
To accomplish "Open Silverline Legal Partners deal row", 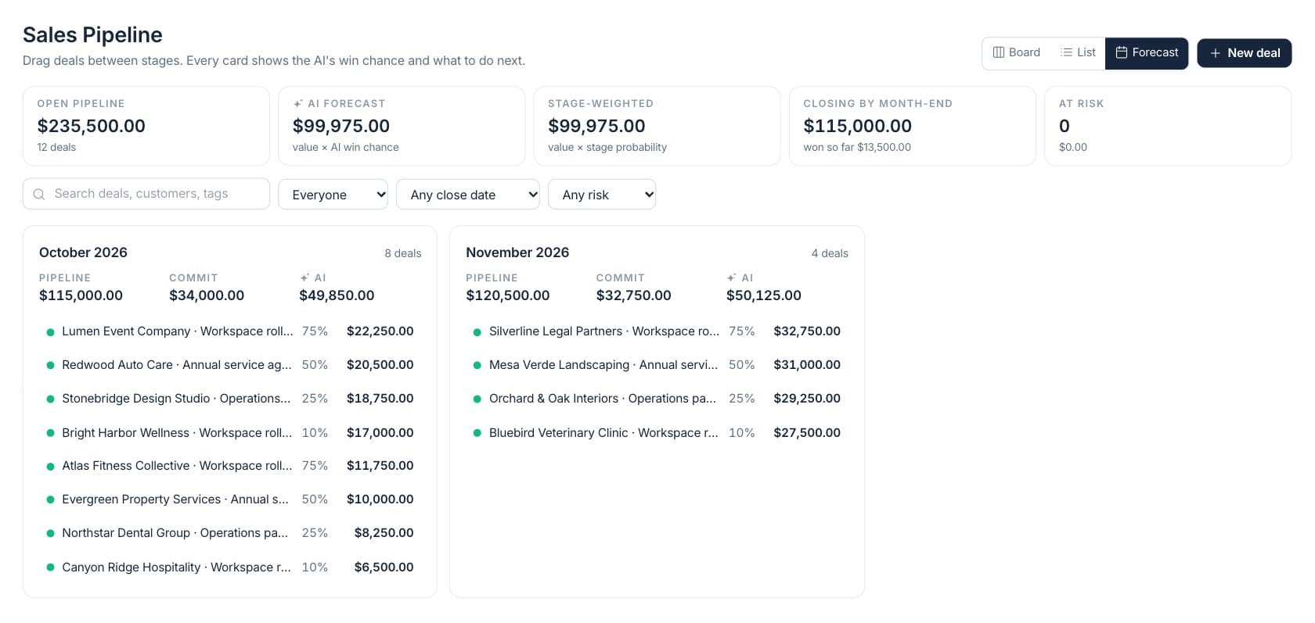I will click(657, 331).
